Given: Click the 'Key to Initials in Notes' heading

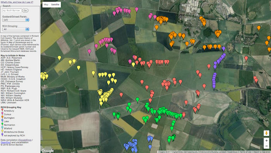Looking at the screenshot, I should (x=13, y=55).
